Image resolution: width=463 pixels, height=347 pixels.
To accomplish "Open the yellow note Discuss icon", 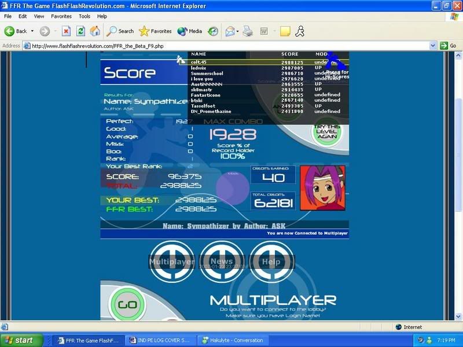I will click(285, 31).
